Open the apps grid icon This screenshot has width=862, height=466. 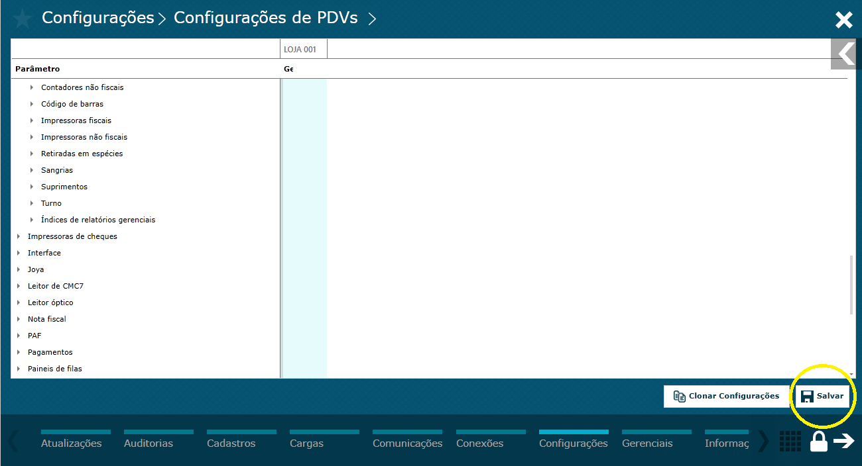[790, 441]
